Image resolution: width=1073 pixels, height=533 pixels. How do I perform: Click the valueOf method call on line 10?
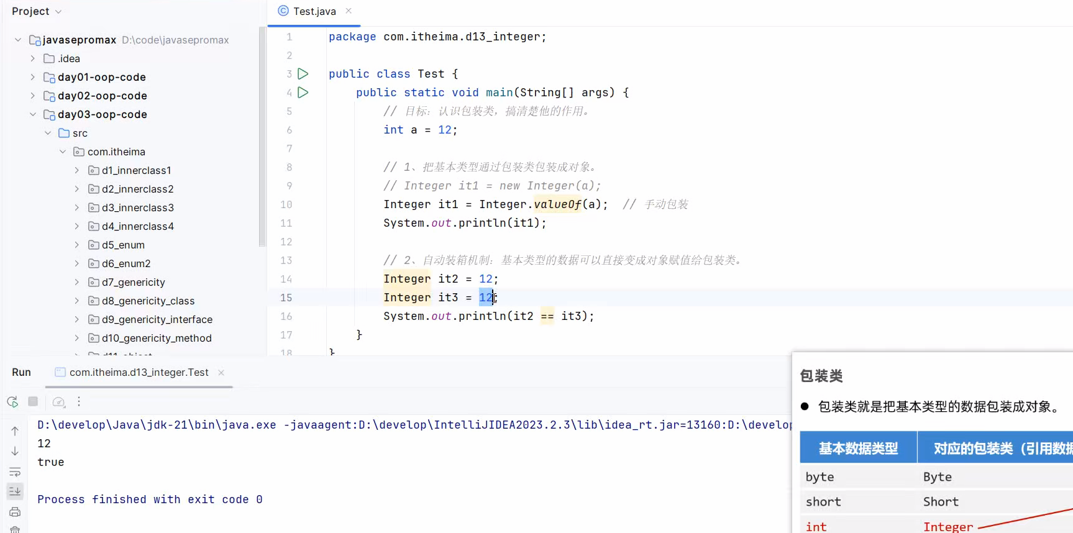557,204
